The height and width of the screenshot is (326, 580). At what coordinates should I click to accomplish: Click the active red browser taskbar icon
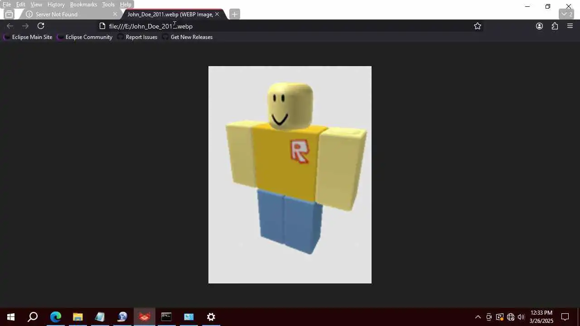(144, 317)
